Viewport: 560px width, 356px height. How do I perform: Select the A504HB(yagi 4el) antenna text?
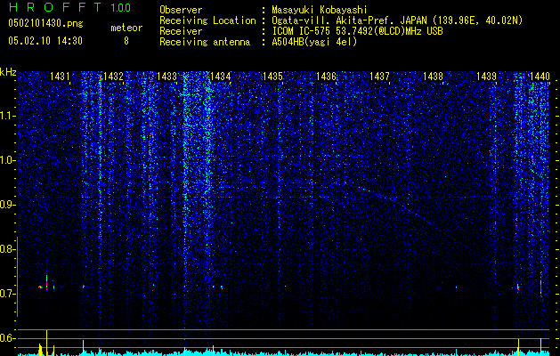314,42
